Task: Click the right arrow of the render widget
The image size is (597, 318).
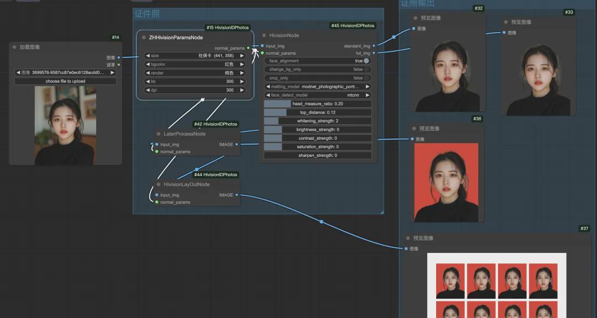Action: (242, 73)
